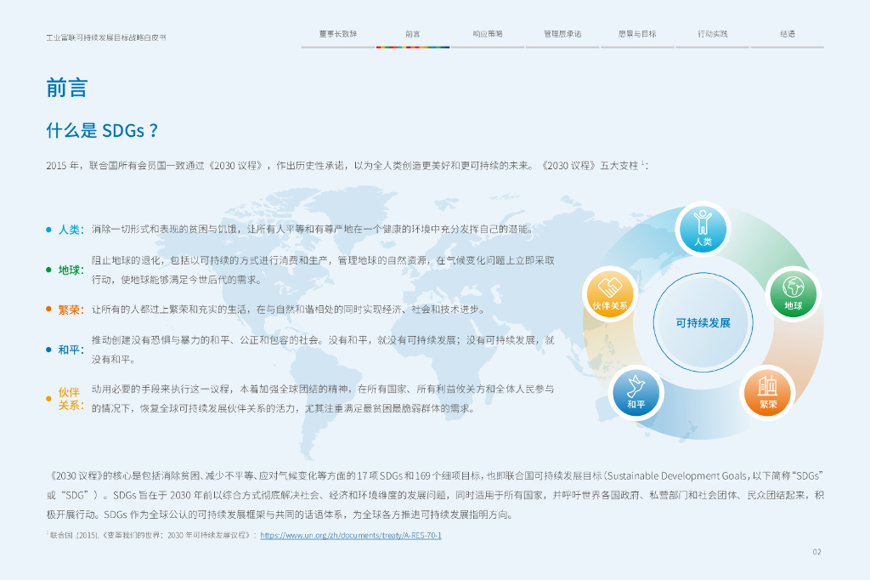Click the green 地球 (Planet) globe icon
This screenshot has height=580, width=870.
pyautogui.click(x=793, y=293)
